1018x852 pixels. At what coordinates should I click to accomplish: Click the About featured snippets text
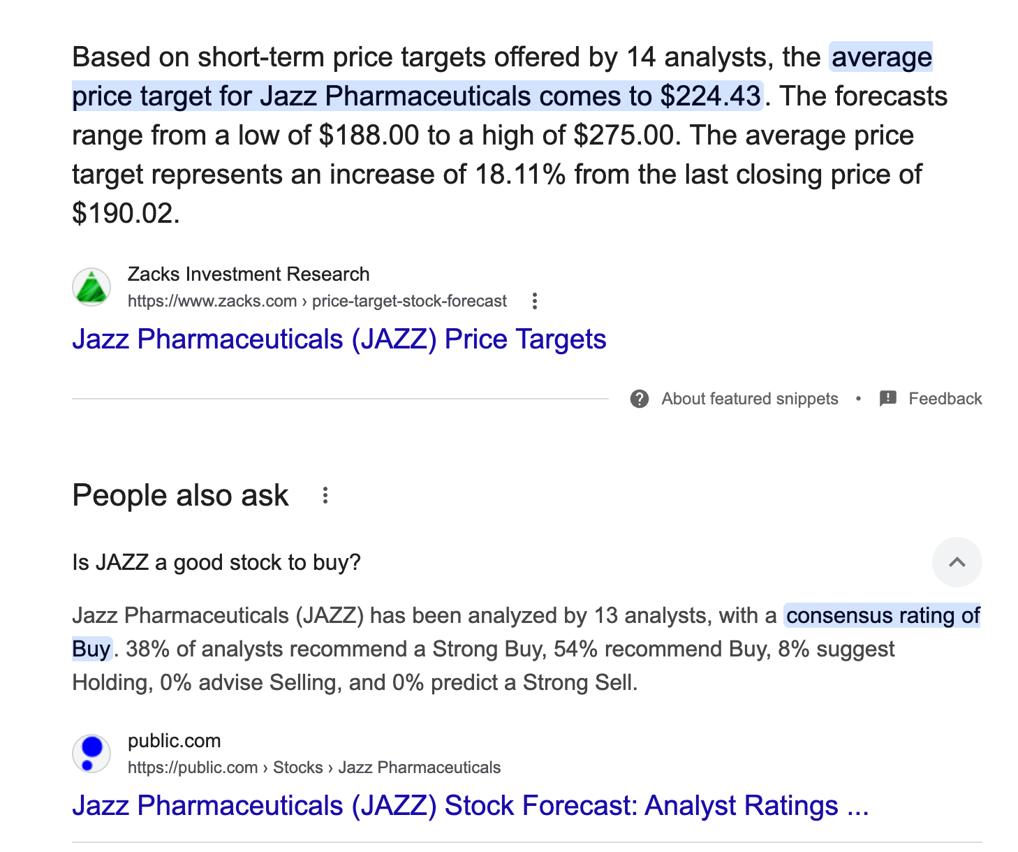click(x=750, y=399)
